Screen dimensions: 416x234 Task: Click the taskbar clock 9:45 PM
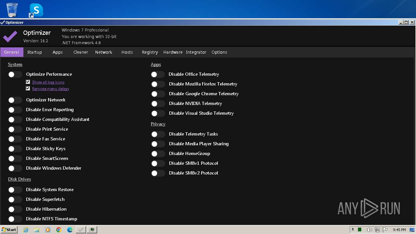pos(399,230)
